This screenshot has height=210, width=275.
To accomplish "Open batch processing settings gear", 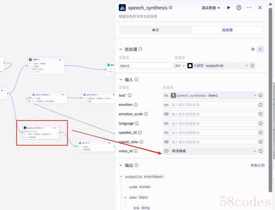I will pyautogui.click(x=253, y=49).
